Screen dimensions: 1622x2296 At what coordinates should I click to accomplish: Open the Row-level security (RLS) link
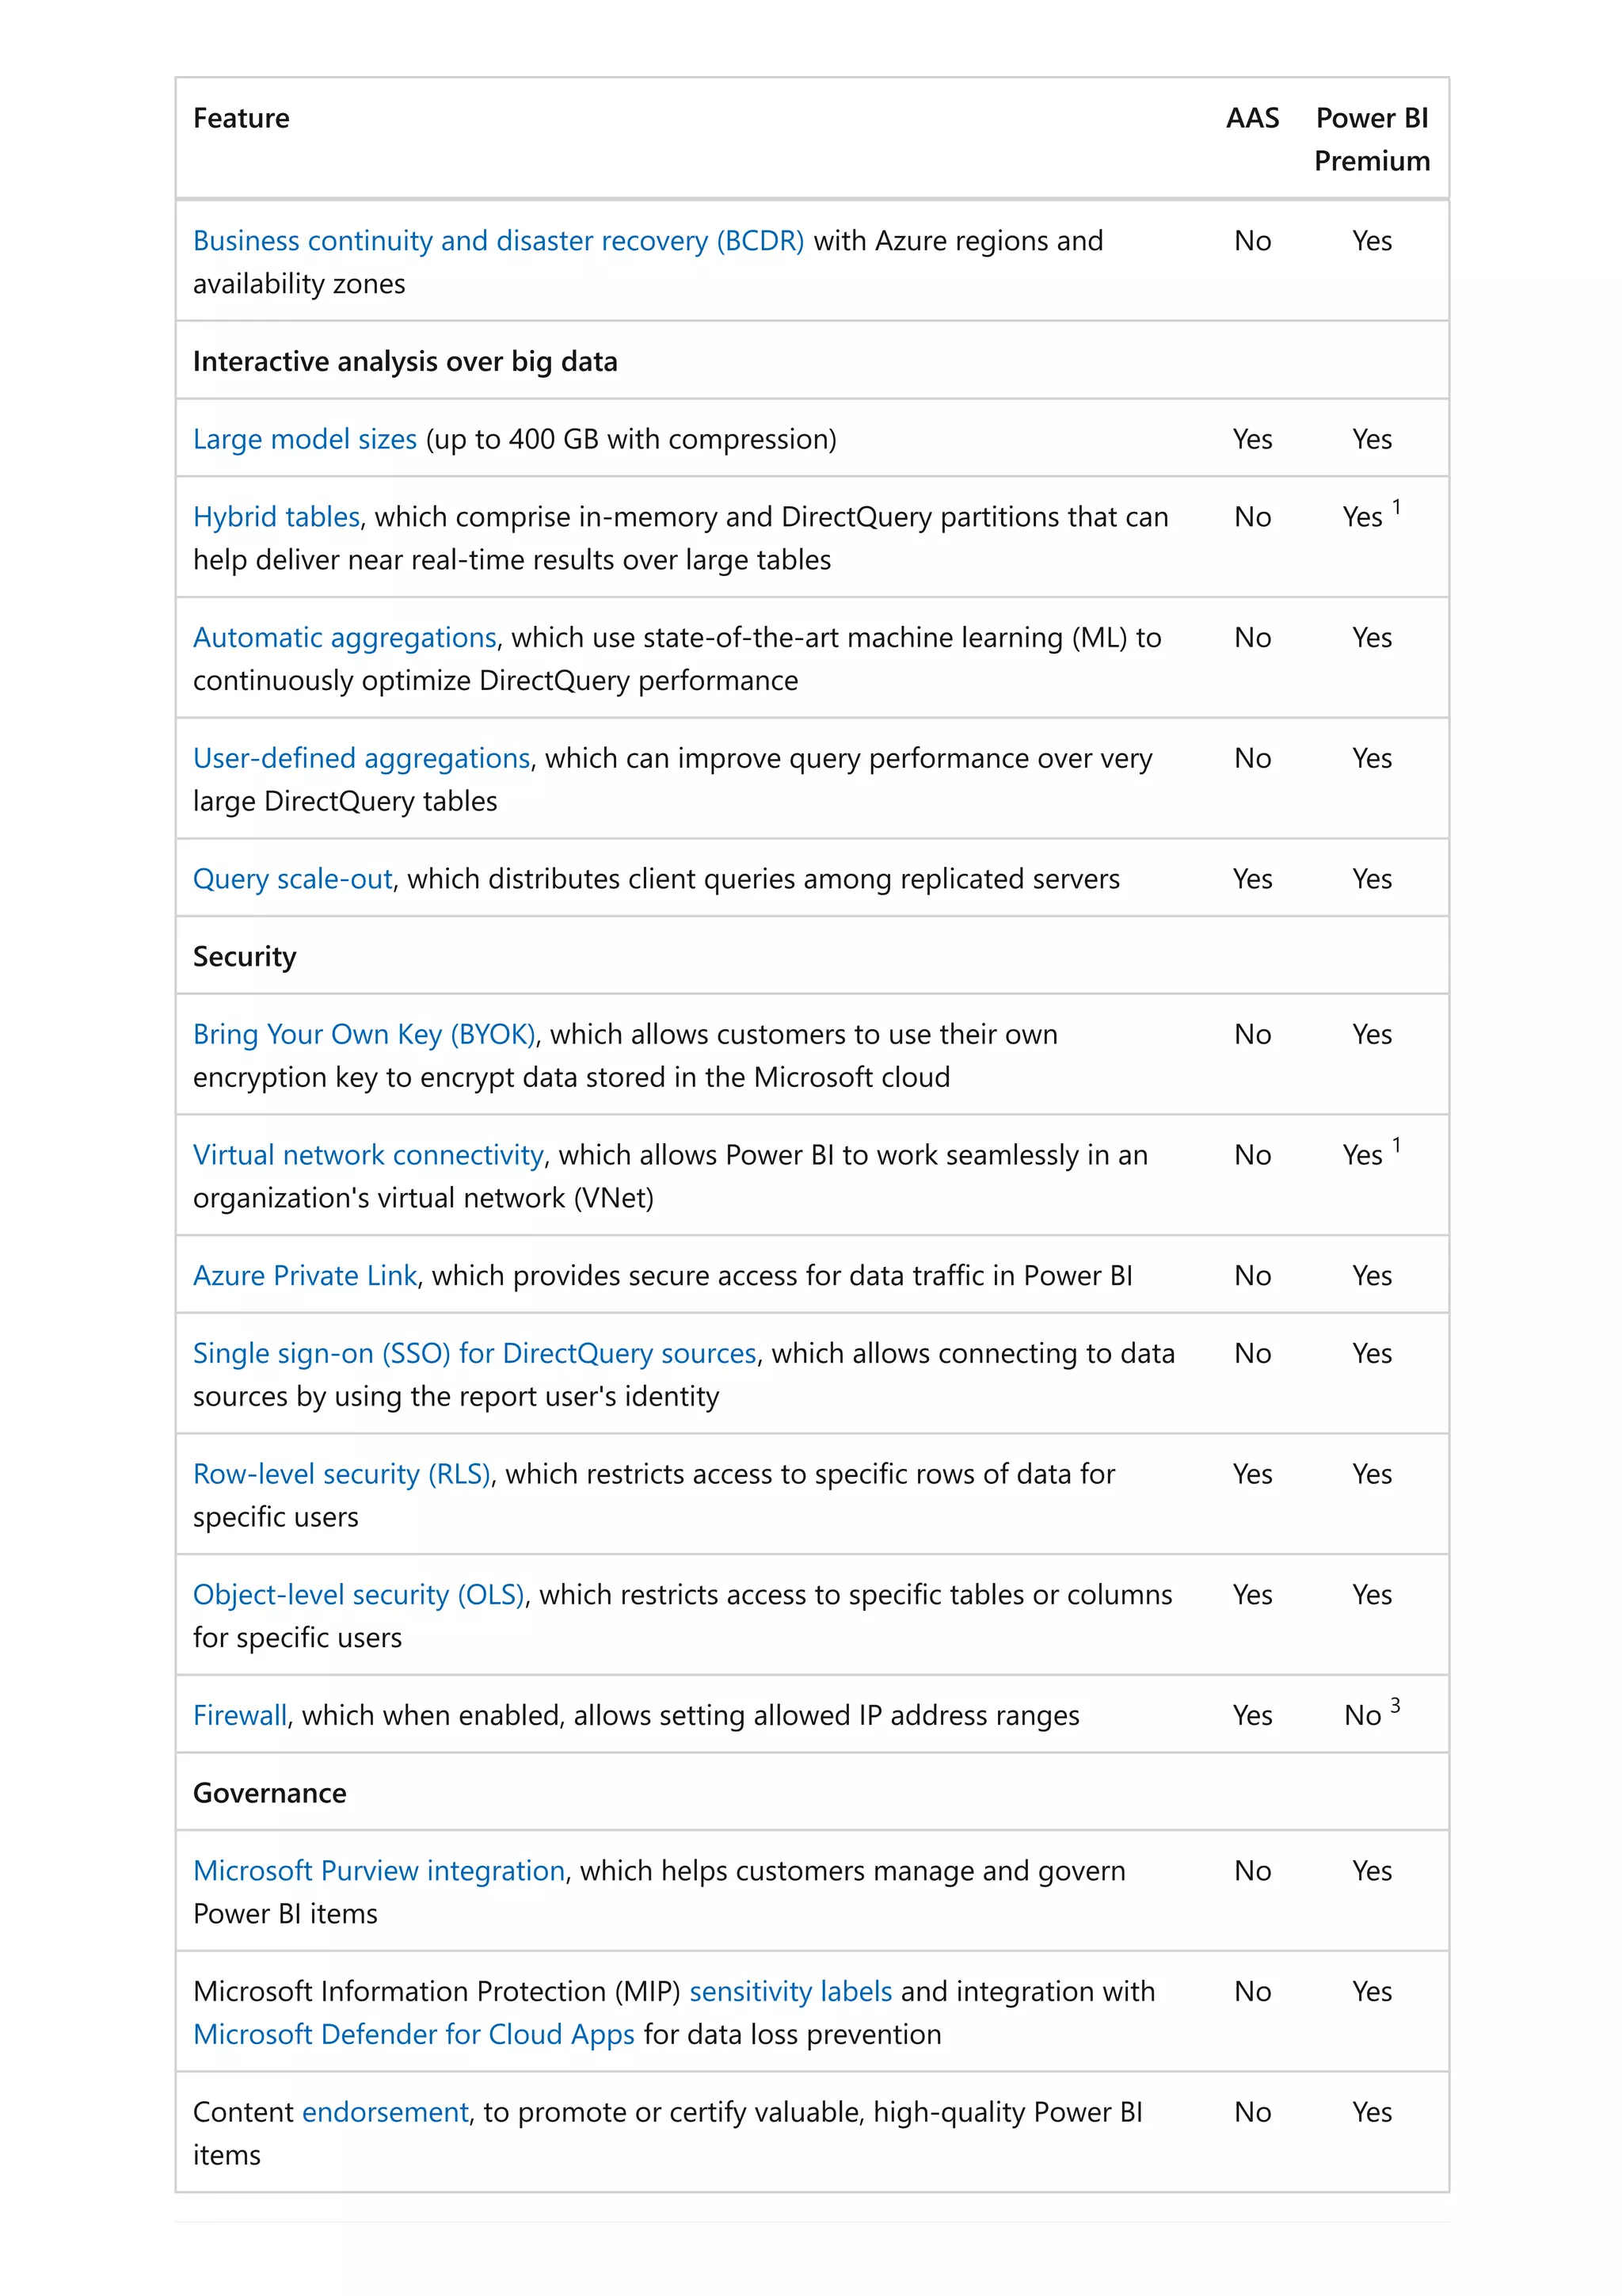pyautogui.click(x=342, y=1474)
